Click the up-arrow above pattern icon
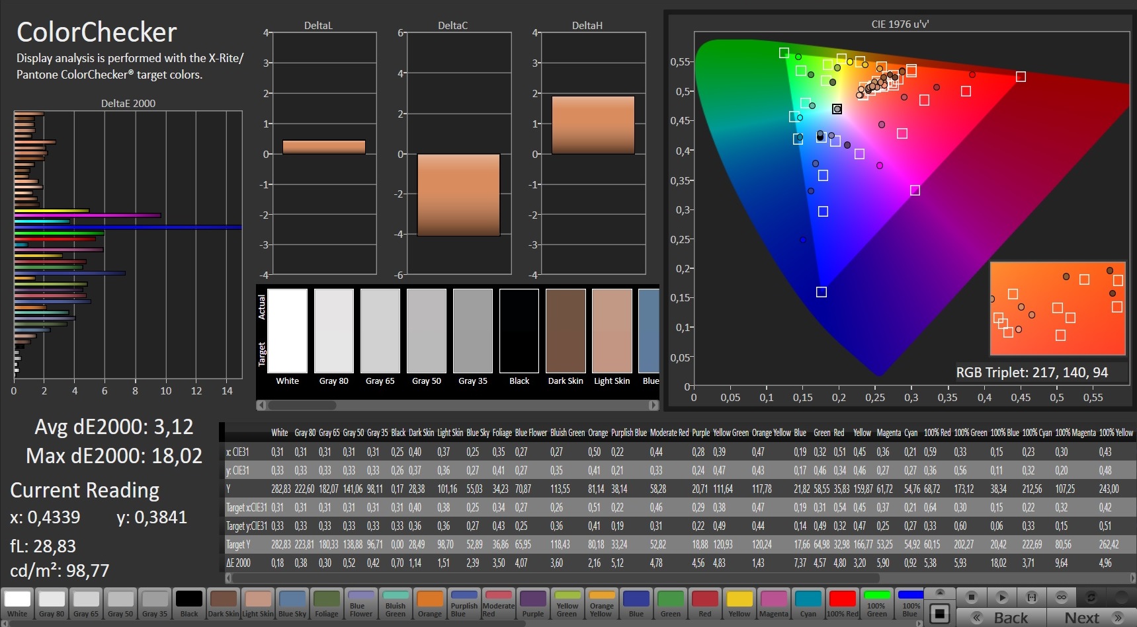The image size is (1137, 627). pos(939,593)
